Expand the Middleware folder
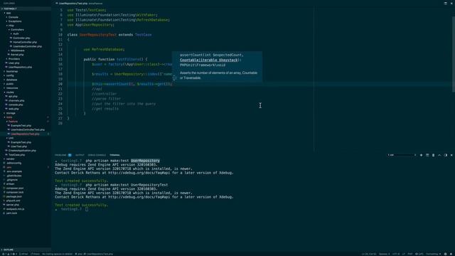 [17, 50]
